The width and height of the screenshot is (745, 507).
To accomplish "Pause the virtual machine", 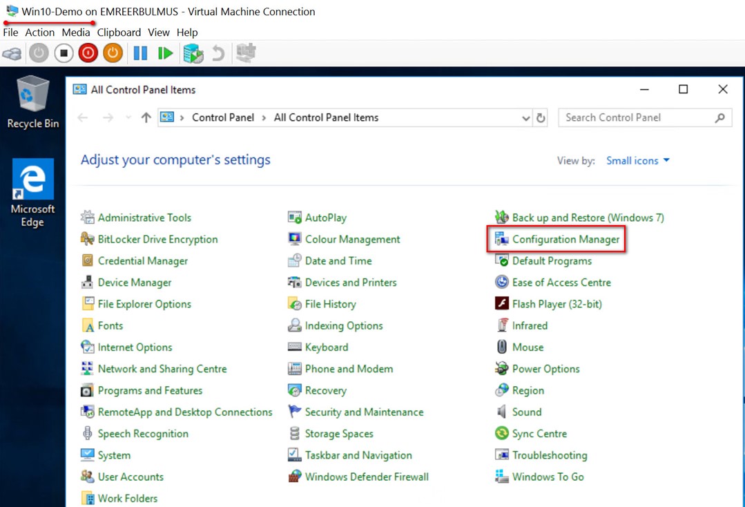I will coord(140,53).
